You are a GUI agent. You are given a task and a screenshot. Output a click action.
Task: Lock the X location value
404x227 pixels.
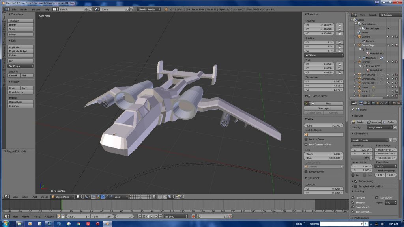coord(340,25)
